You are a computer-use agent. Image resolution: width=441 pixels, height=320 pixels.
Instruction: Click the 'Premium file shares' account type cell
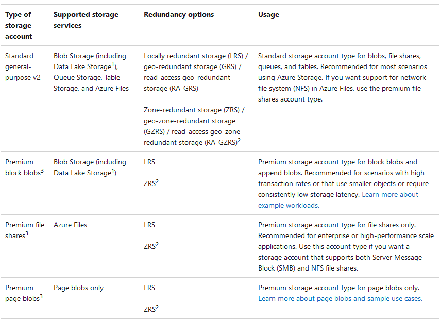(25, 230)
